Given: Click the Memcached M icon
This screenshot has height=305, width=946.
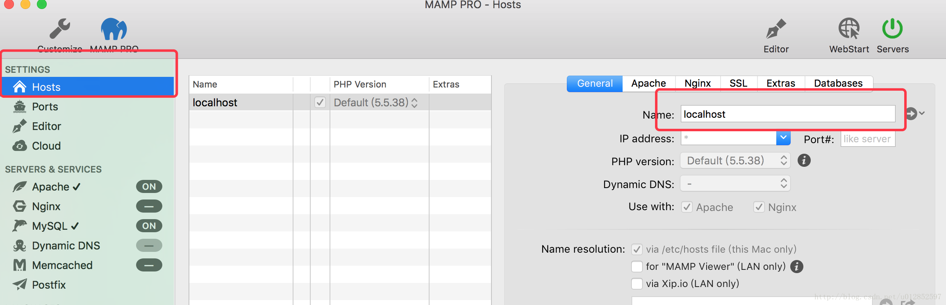Looking at the screenshot, I should point(20,265).
